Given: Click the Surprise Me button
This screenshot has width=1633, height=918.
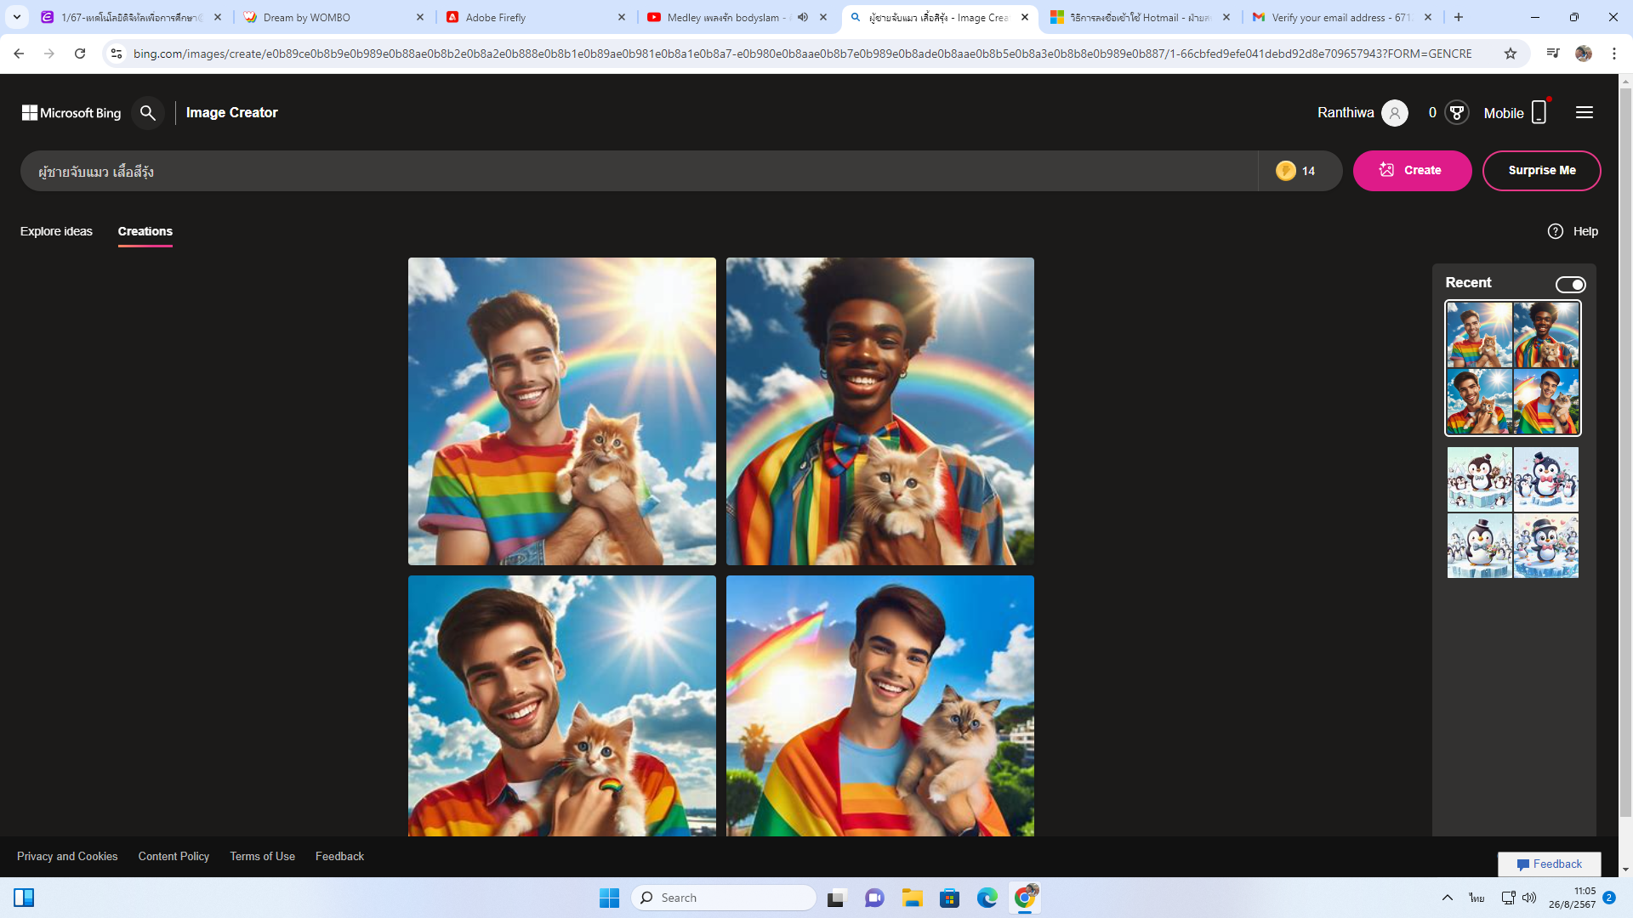Looking at the screenshot, I should pos(1541,171).
